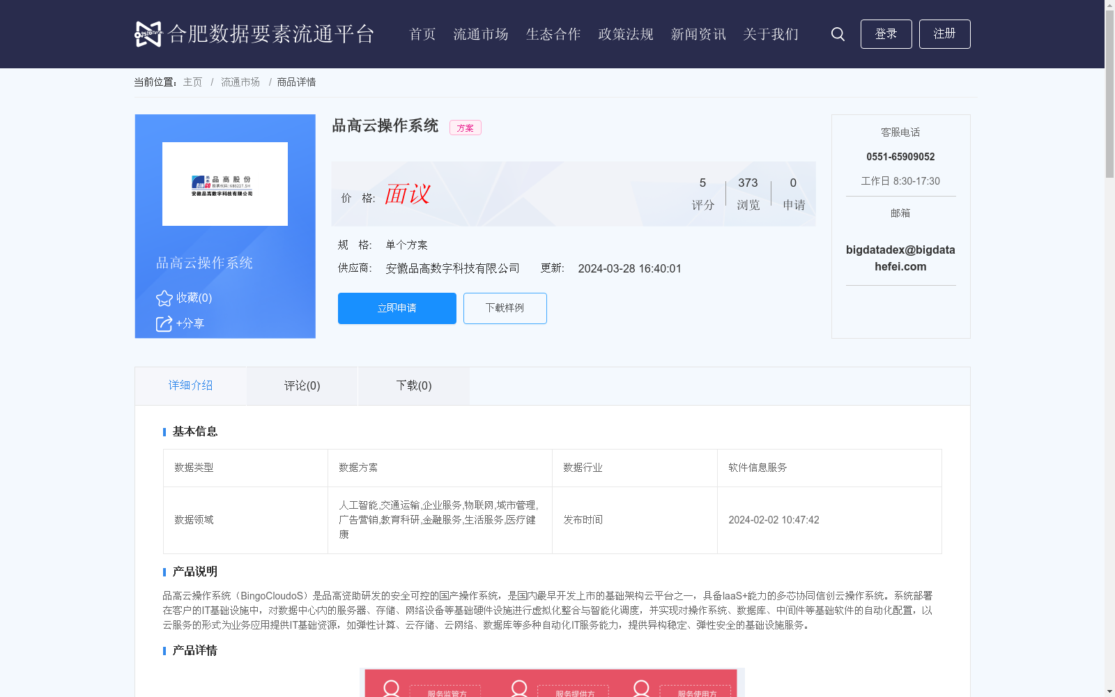Click the 产品详情 section heading
The image size is (1115, 697).
pos(195,650)
